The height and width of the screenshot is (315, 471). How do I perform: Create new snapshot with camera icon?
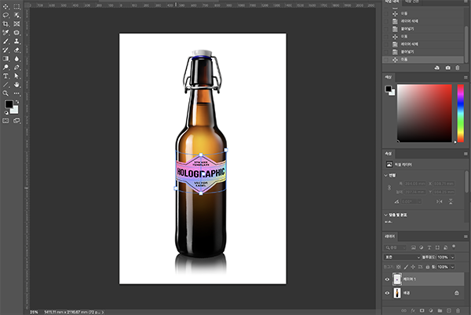(x=447, y=68)
